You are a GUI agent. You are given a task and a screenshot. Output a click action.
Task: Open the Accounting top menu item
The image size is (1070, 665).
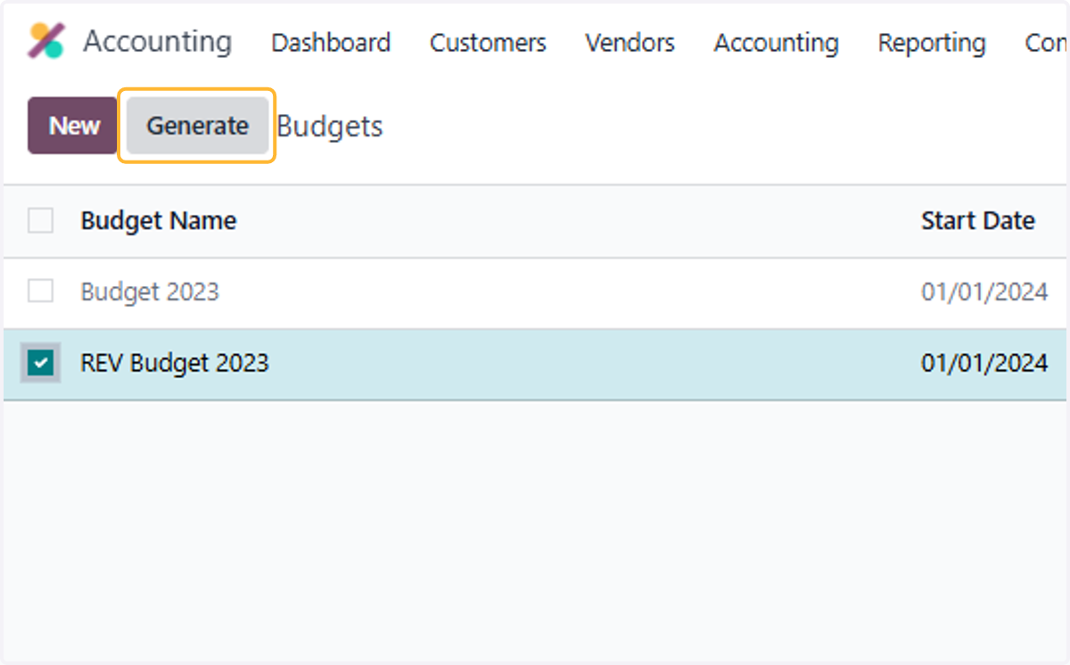[776, 43]
